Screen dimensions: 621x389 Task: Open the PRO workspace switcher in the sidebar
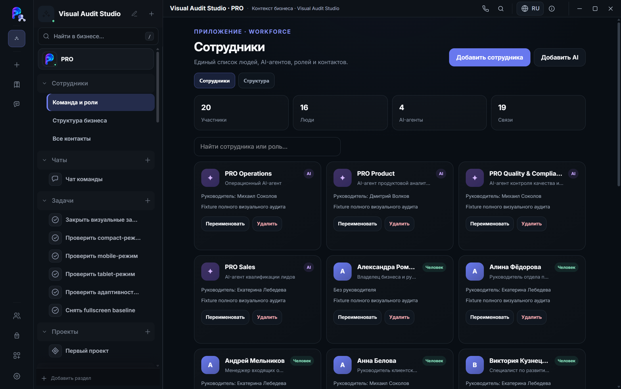point(96,59)
